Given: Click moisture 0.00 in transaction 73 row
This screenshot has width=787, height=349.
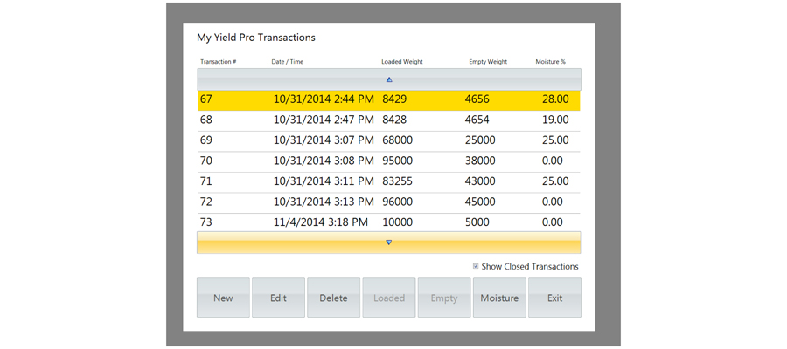Looking at the screenshot, I should point(552,222).
